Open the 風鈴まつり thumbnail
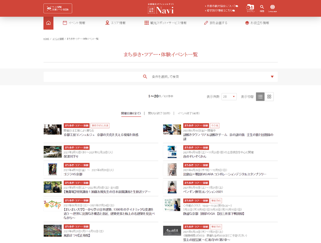321x243 pixels. (53, 231)
